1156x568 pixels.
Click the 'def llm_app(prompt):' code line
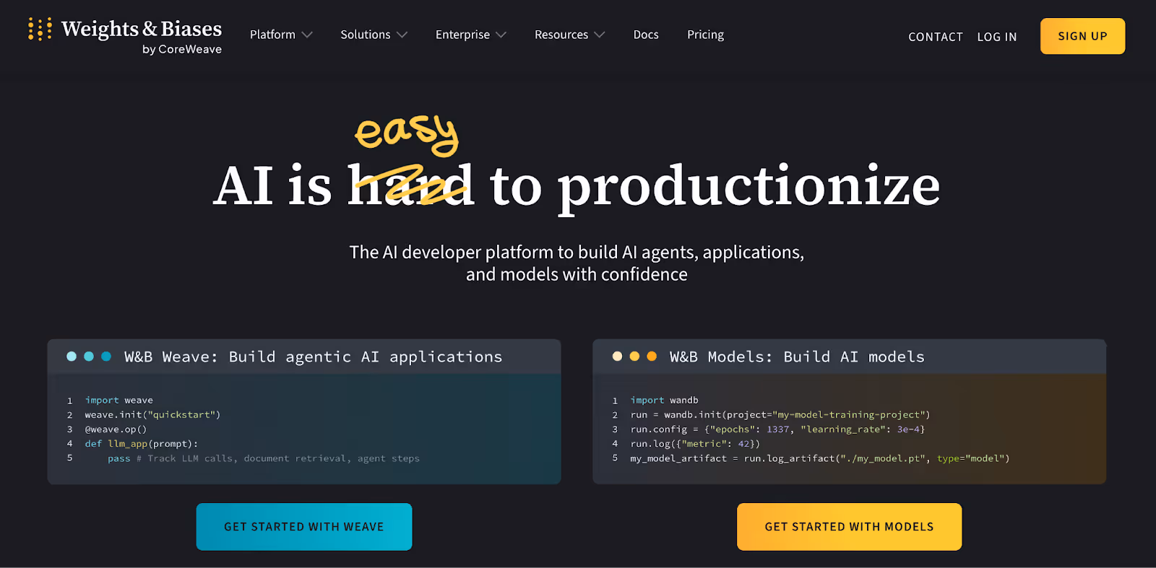(141, 443)
